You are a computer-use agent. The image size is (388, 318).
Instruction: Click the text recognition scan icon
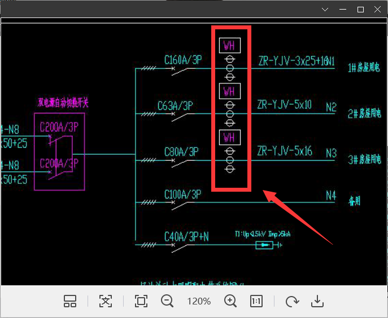tap(106, 301)
